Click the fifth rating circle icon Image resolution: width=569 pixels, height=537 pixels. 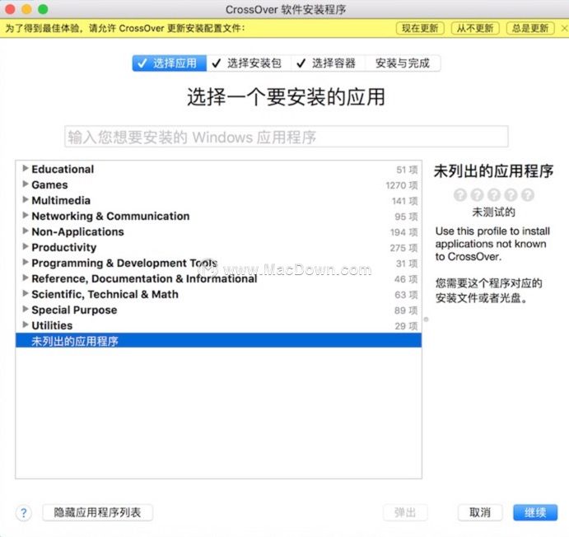[528, 195]
